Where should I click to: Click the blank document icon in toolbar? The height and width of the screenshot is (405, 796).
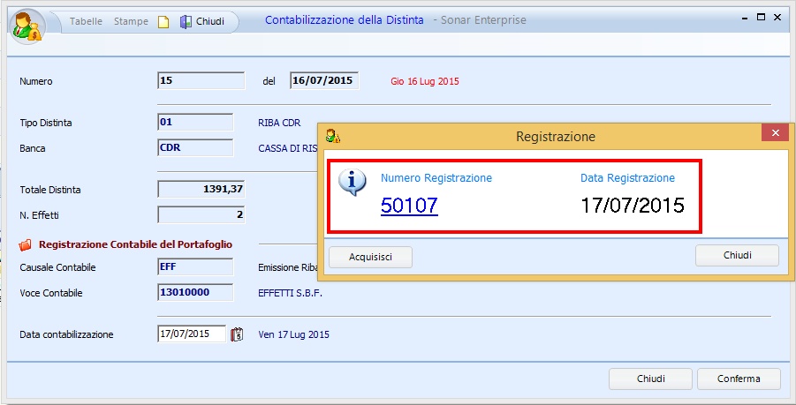[x=163, y=21]
